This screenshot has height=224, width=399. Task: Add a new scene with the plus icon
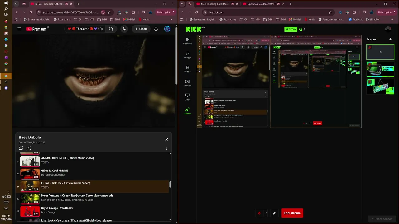coord(391,39)
